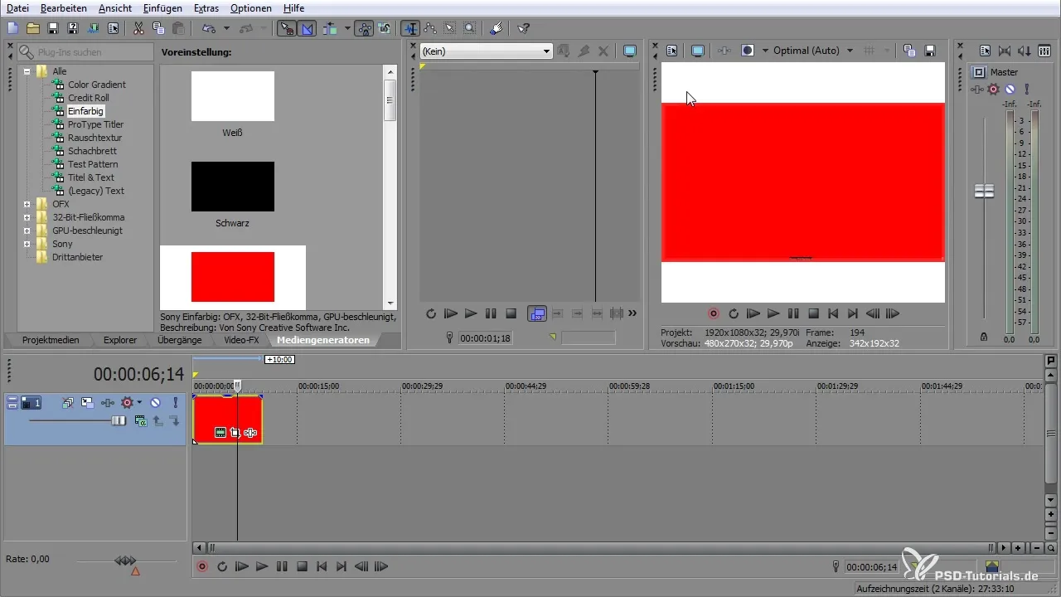Open the Bearbeiten menu
This screenshot has width=1061, height=597.
[65, 8]
